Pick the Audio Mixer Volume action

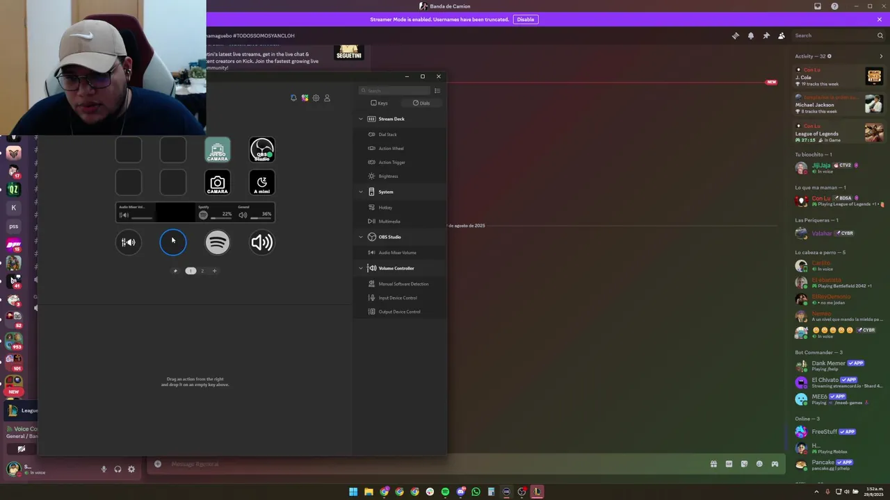point(400,253)
